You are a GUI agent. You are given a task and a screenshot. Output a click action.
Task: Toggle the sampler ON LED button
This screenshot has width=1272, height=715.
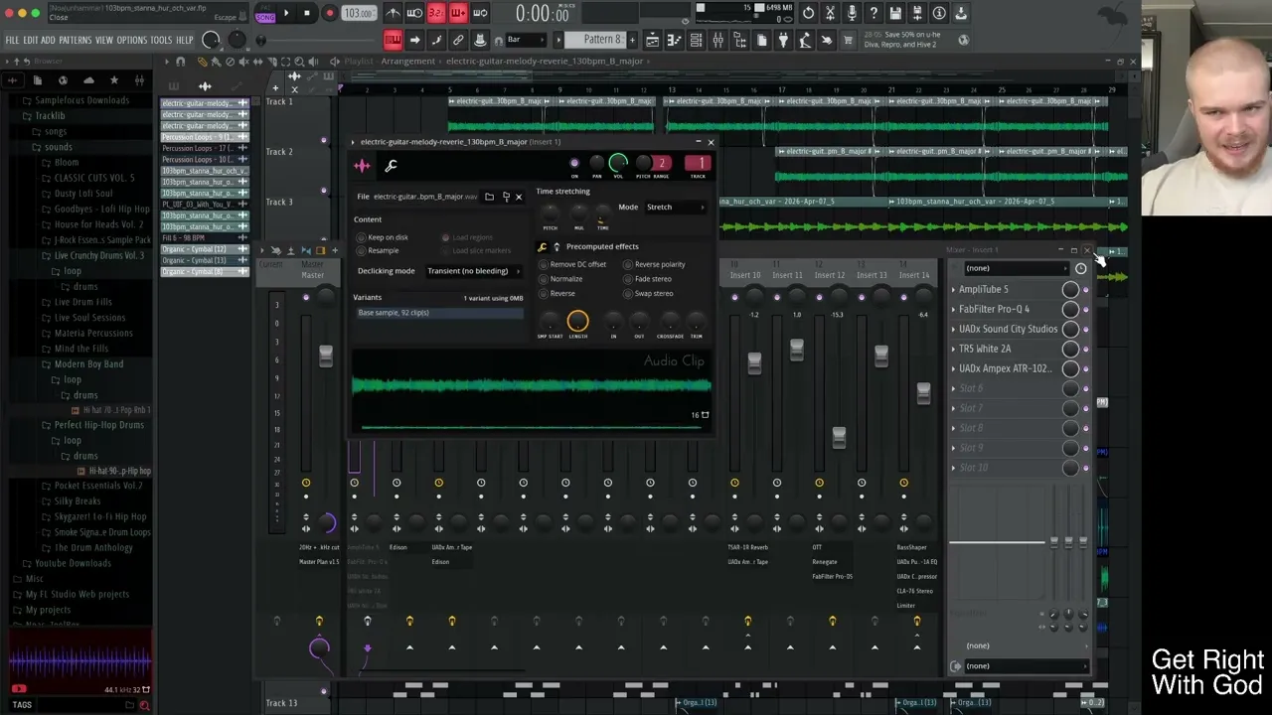[x=574, y=163]
